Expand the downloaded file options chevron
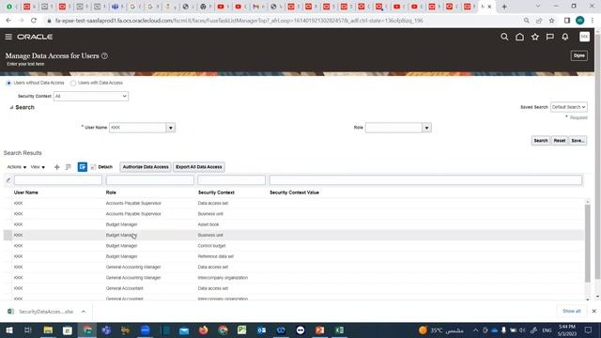Viewport: 601px width, 338px height. coord(84,312)
